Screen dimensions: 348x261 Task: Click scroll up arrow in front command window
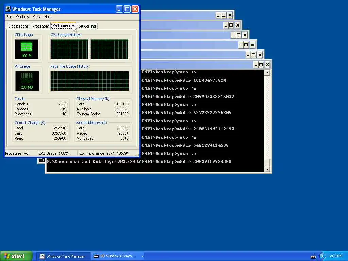coord(267,73)
